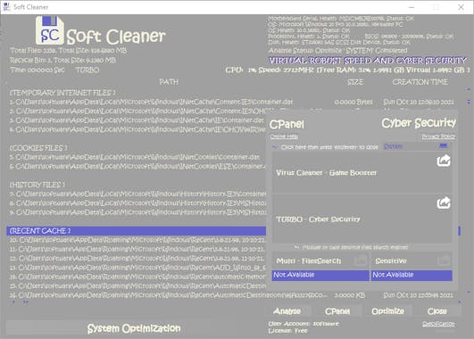The image size is (474, 339).
Task: Click the Analyse Status Optimize SYSTEM Completed text
Action: [337, 51]
